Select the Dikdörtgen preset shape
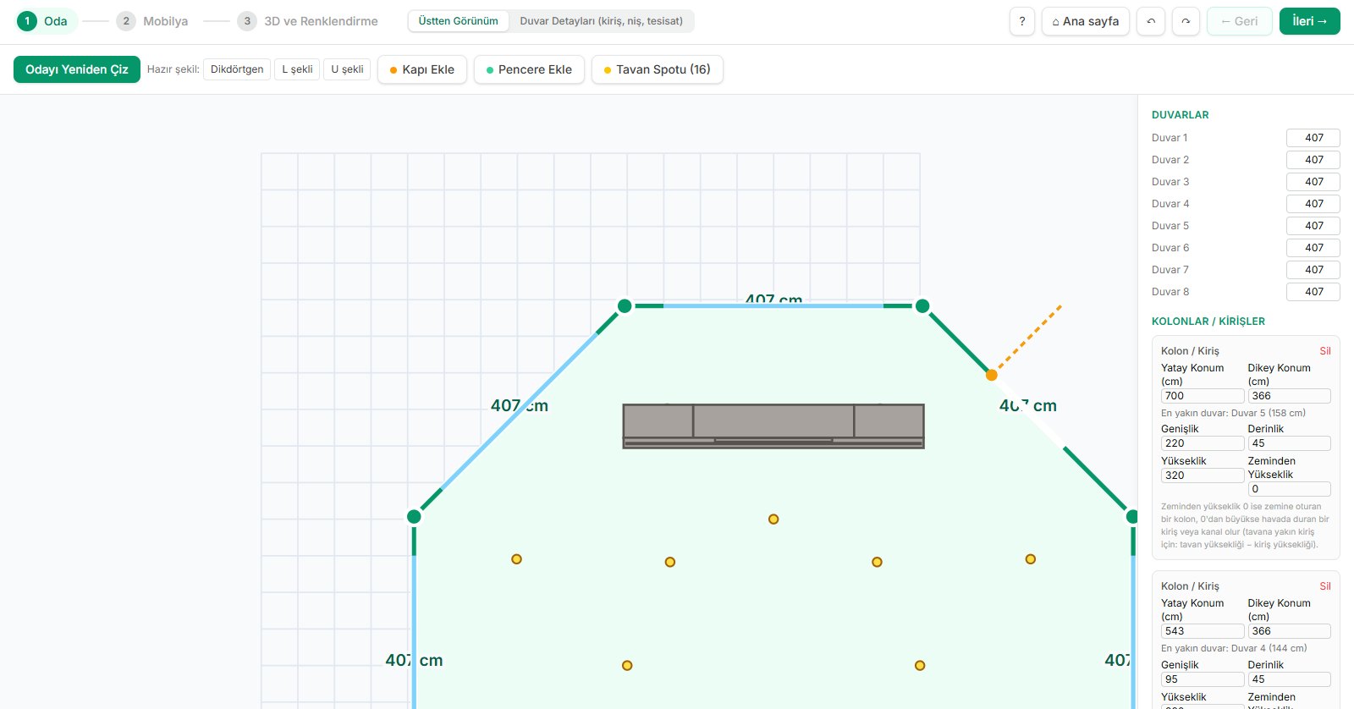 (237, 69)
